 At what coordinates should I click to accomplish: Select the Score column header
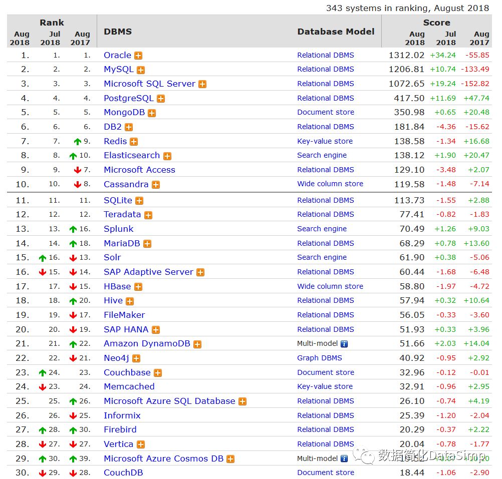437,23
